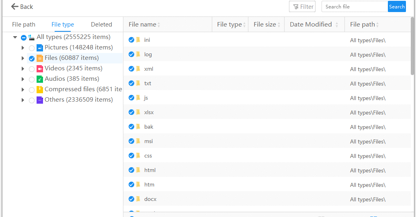Uncheck the docx folder checkbox
Image resolution: width=416 pixels, height=217 pixels.
pos(131,199)
